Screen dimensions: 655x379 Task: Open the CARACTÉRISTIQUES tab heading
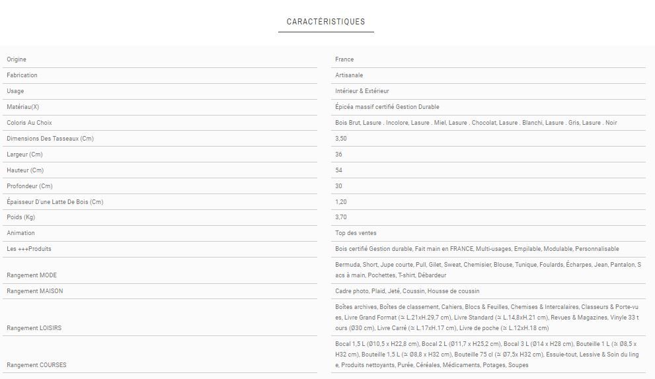click(326, 22)
